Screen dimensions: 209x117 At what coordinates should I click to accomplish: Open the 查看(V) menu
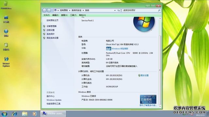(64, 15)
